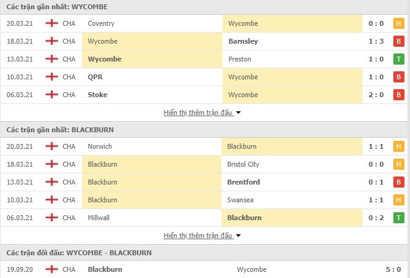Click the Blackburn 19.09.20 head-to-head match date
The image size is (410, 278).
tap(20, 269)
